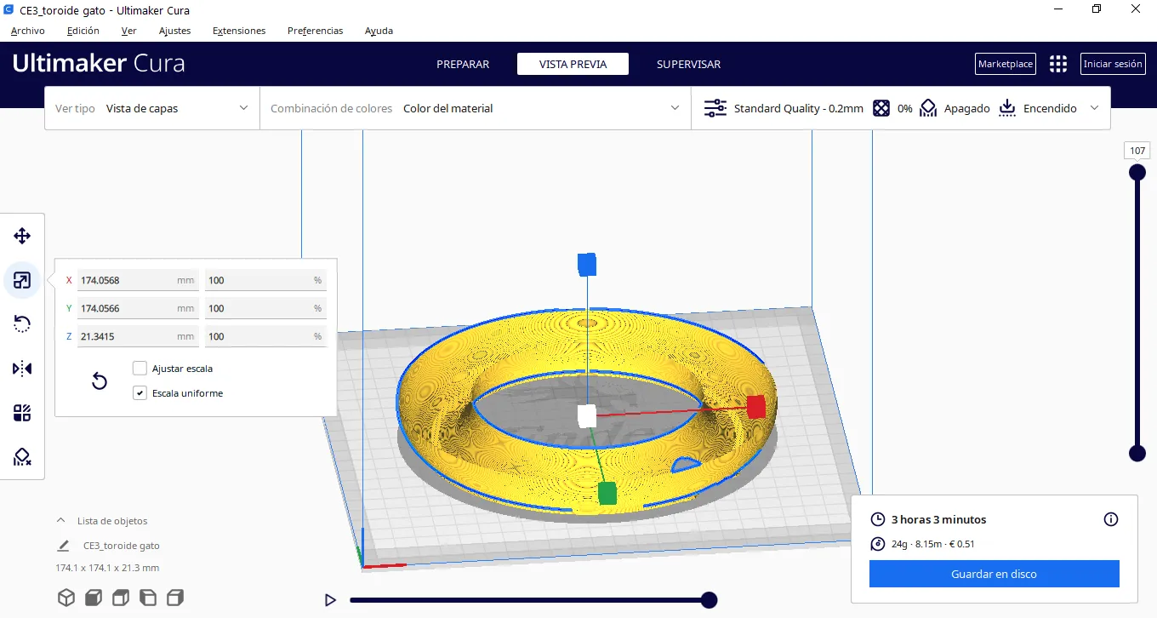This screenshot has height=618, width=1157.
Task: Click the Guardar en disco button
Action: click(x=994, y=574)
